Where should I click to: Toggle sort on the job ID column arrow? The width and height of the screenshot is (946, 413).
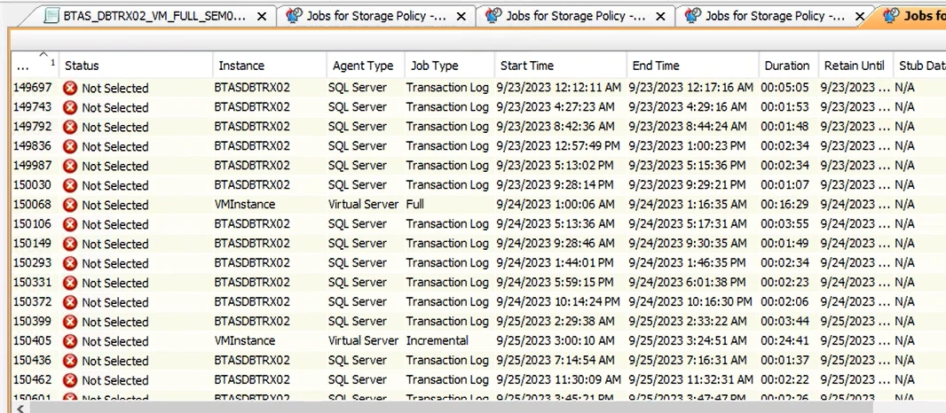tap(43, 55)
